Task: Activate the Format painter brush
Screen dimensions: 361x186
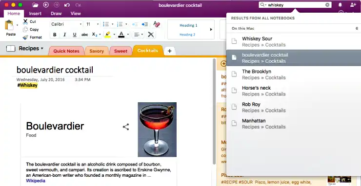Action: tap(33, 37)
